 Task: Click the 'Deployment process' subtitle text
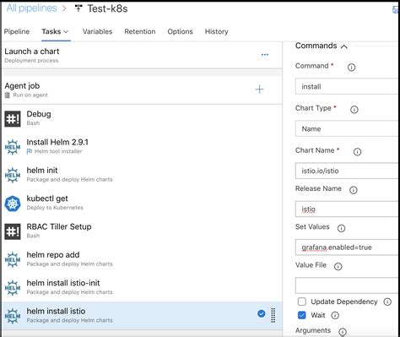click(31, 61)
